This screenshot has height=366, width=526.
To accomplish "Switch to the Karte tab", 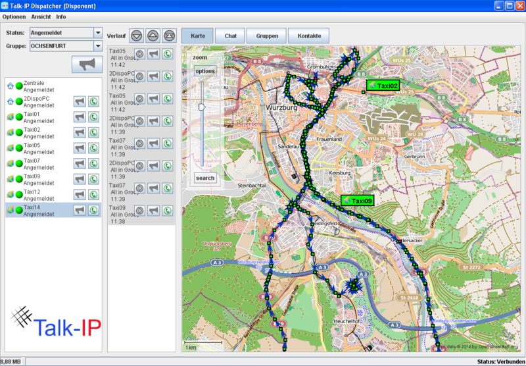I will [x=198, y=36].
